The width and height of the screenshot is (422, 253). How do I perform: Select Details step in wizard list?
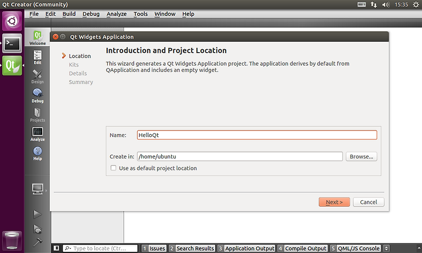click(x=78, y=73)
